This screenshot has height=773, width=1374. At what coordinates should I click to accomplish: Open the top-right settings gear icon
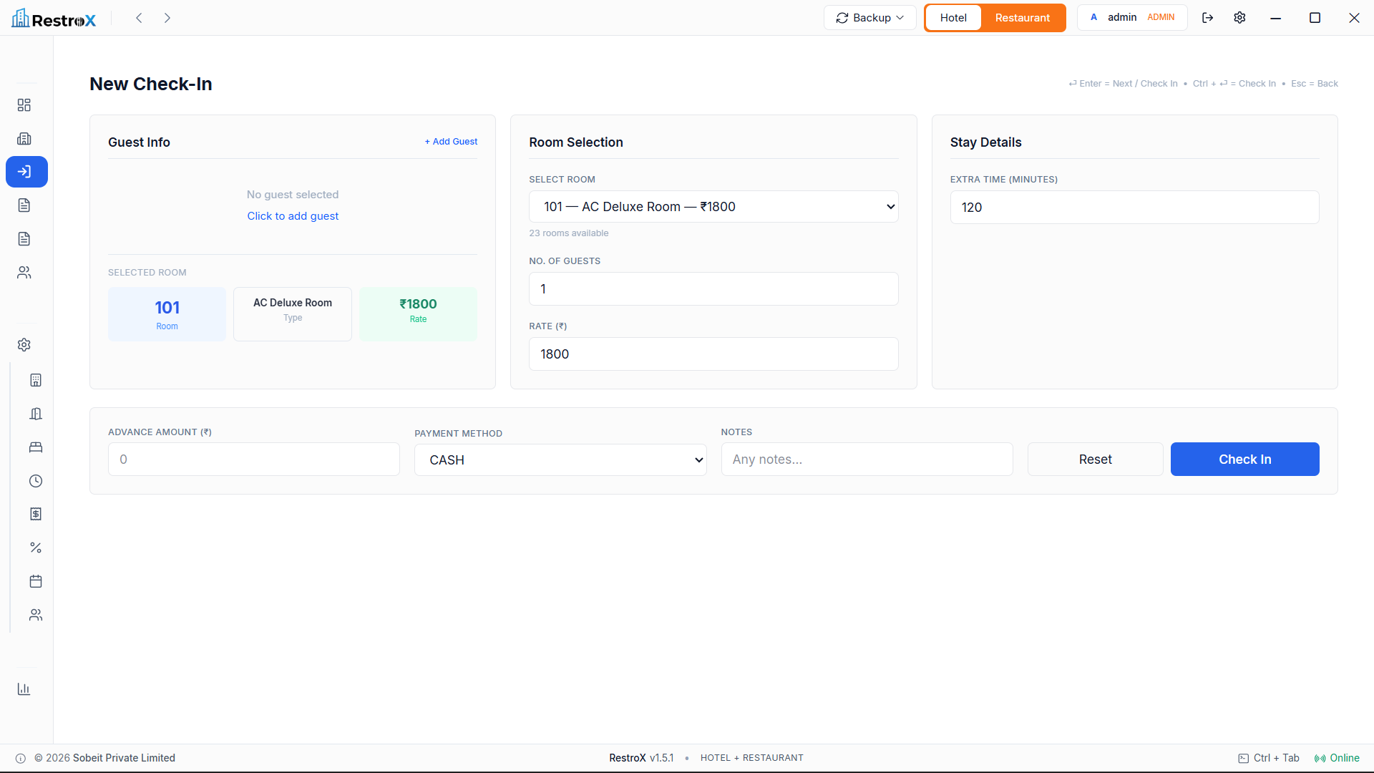point(1240,18)
